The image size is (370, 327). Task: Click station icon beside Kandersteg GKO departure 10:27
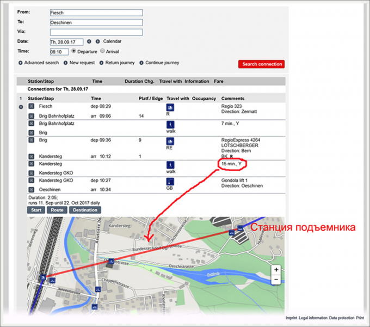pos(32,180)
